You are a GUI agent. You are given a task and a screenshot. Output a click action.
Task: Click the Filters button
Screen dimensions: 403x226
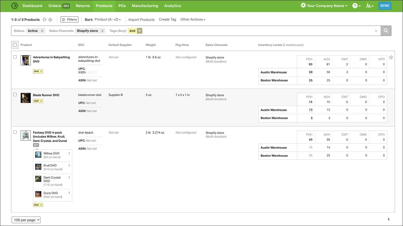tap(69, 19)
